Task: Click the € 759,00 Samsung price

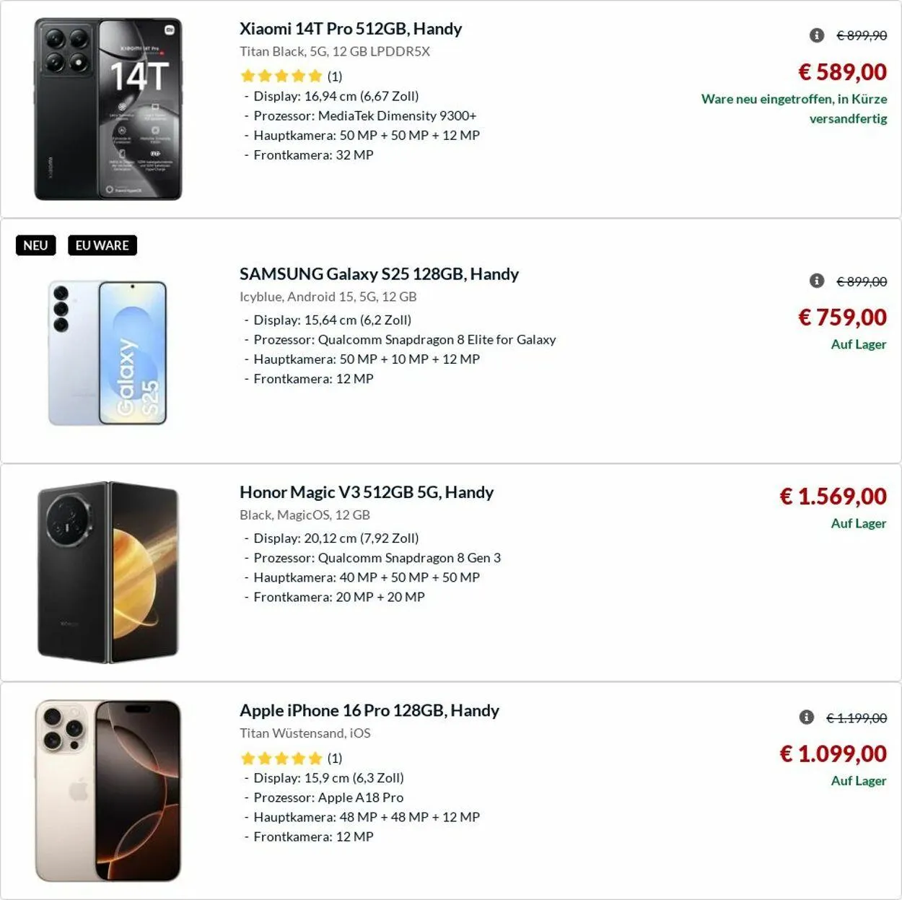Action: click(x=842, y=318)
